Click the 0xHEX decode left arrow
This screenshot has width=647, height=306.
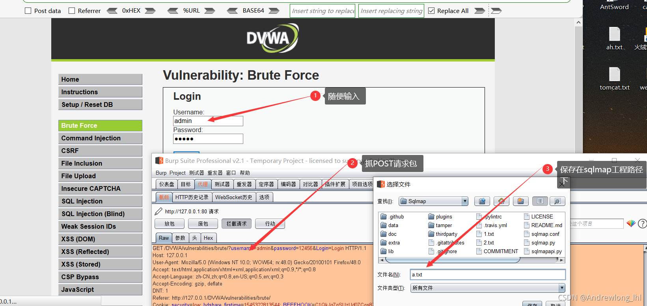(x=112, y=11)
